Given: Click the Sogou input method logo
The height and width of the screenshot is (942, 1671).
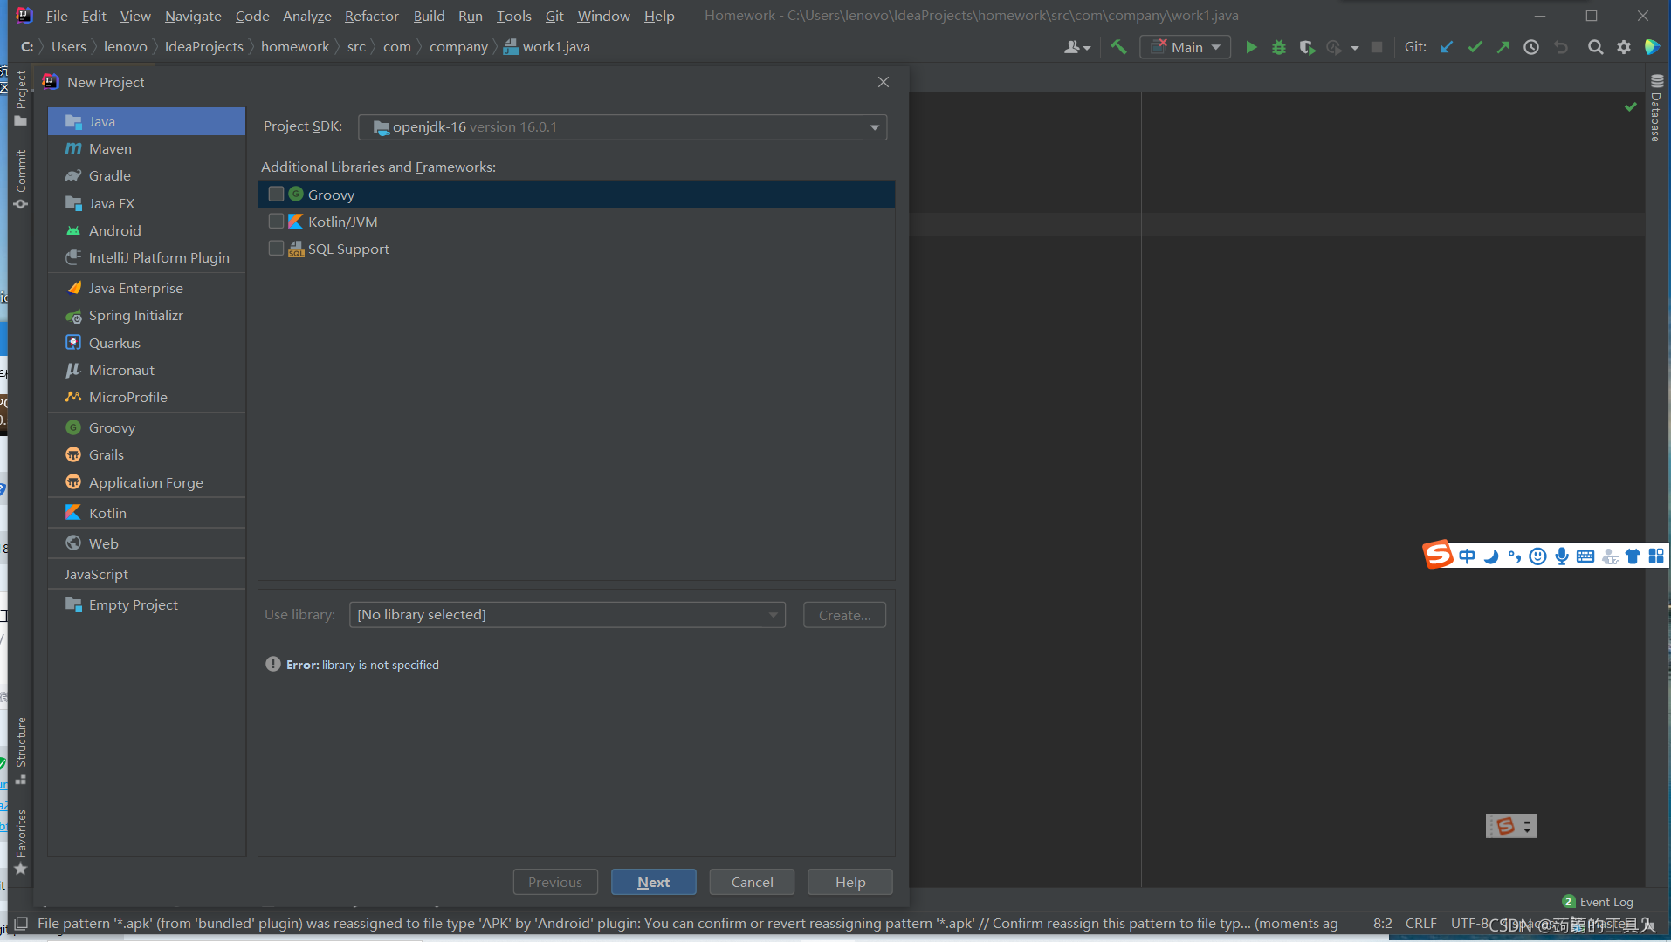Looking at the screenshot, I should (x=1438, y=555).
